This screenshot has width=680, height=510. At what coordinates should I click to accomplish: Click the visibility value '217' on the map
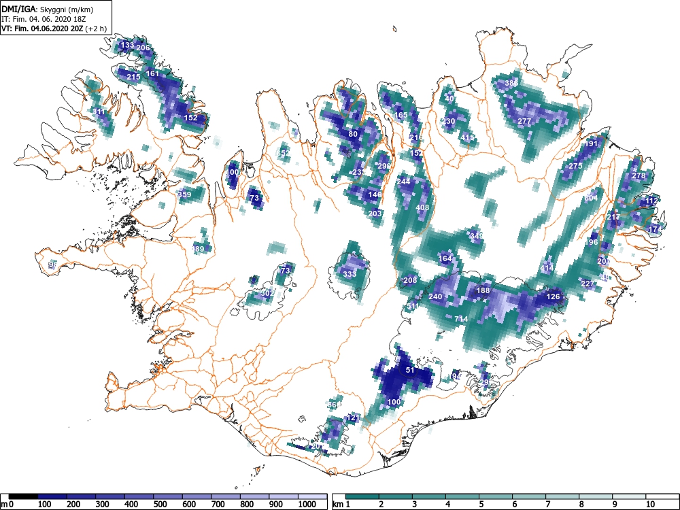click(613, 218)
